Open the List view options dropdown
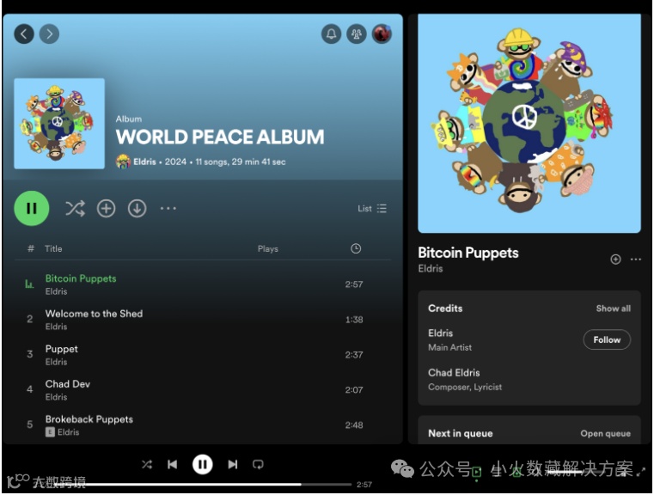 372,208
